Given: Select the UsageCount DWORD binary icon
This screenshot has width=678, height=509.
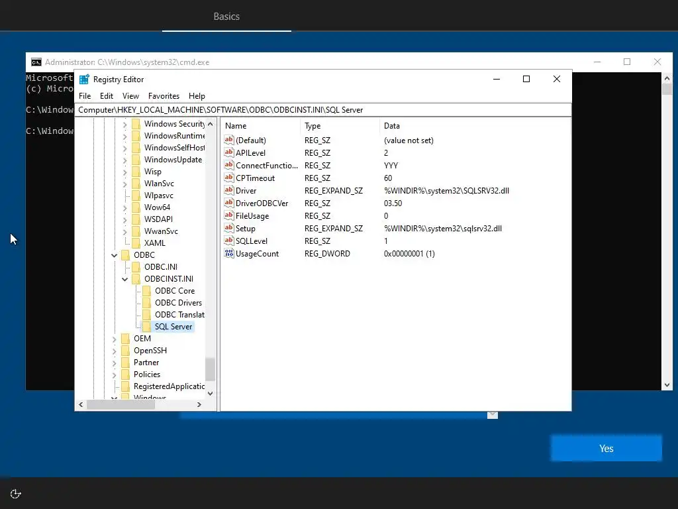Looking at the screenshot, I should coord(228,253).
